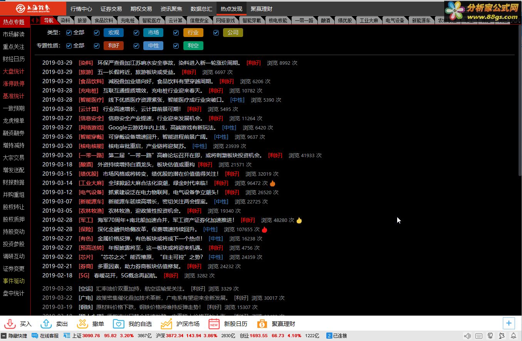
Task: Open the 数据总汇 menu tab
Action: (201, 9)
